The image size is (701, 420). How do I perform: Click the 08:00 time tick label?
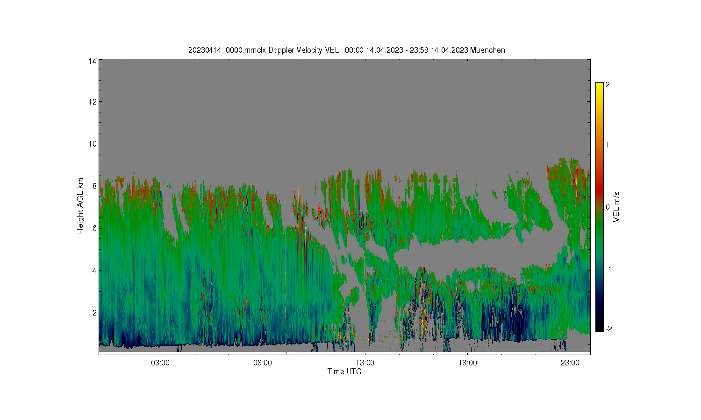263,363
